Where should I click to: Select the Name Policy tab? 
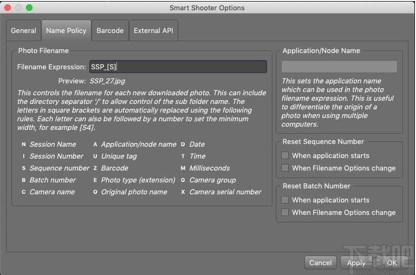[x=66, y=30]
